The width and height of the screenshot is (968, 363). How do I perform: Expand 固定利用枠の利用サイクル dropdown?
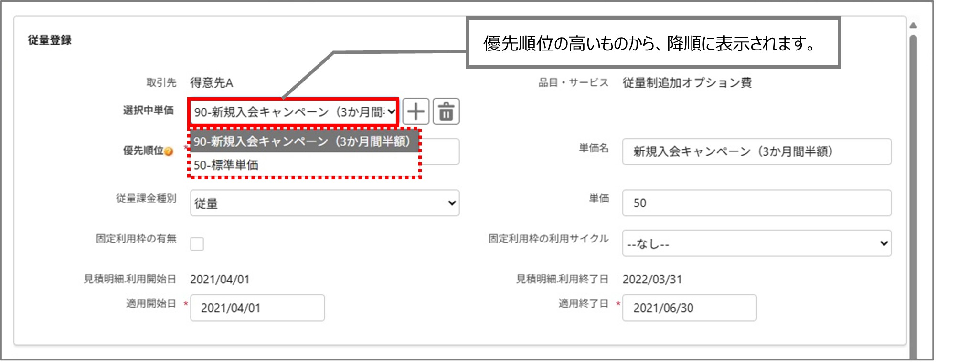pos(756,243)
